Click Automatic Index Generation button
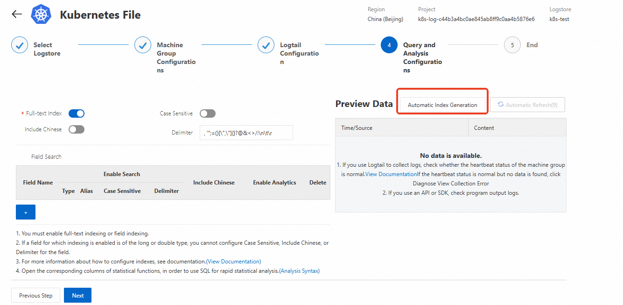 point(442,105)
